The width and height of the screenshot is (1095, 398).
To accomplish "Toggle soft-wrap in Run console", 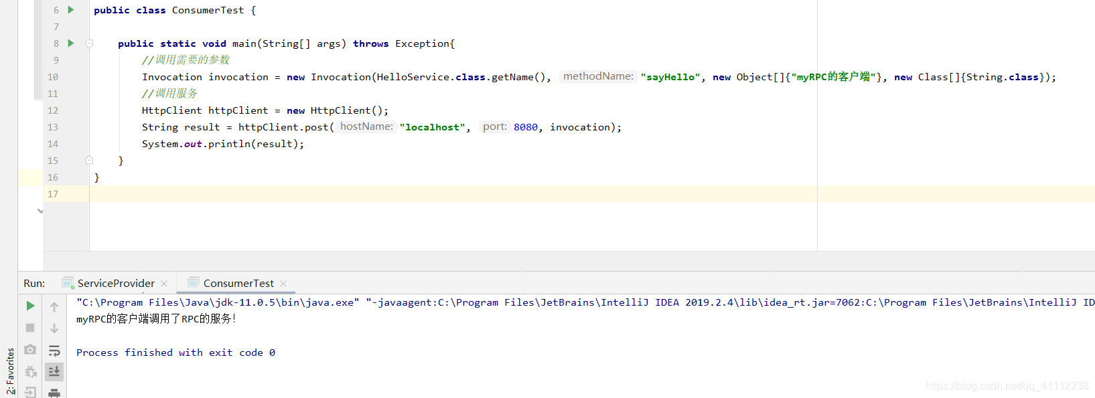I will (x=54, y=351).
